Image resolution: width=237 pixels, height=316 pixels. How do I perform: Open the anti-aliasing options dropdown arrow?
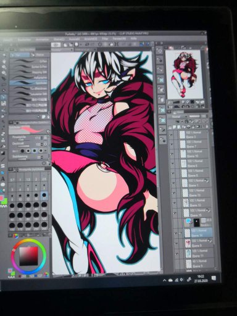click(46, 151)
